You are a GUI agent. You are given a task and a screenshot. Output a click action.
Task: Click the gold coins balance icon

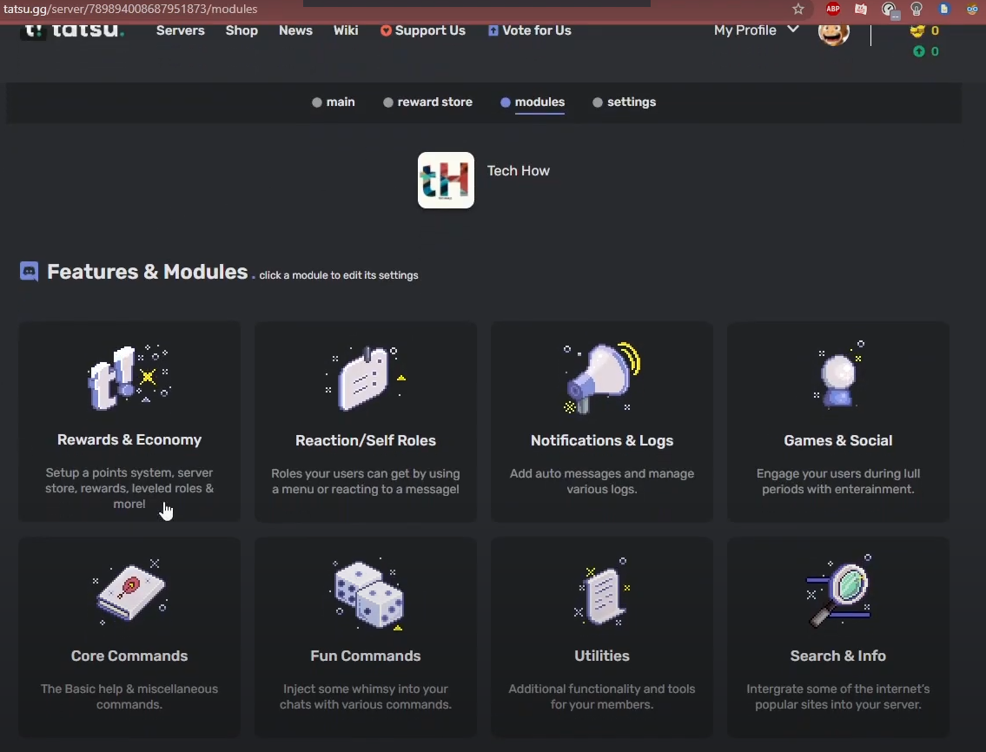[x=917, y=30]
